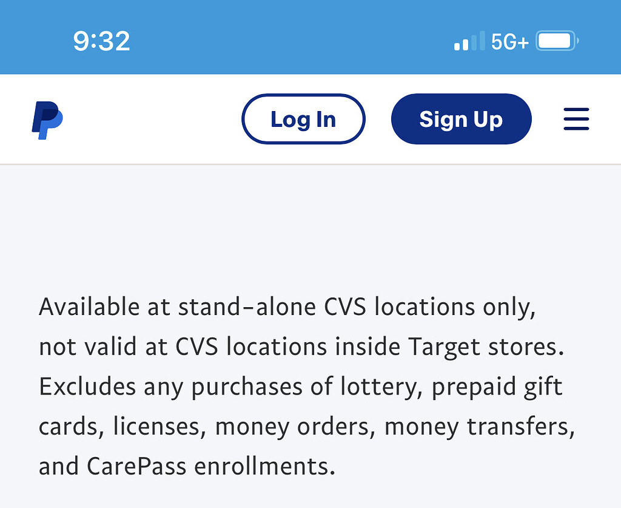Tap the battery indicator icon
Image resolution: width=621 pixels, height=508 pixels.
(x=557, y=42)
